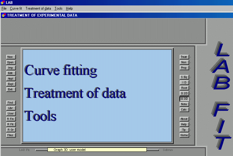Open the Tools menu
This screenshot has width=233, height=156.
[58, 8]
